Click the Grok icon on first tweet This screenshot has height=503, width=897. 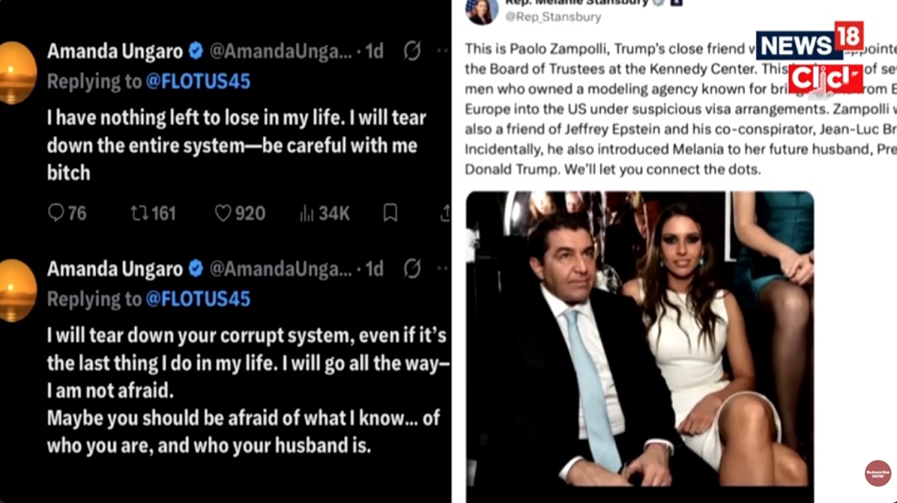tap(412, 50)
